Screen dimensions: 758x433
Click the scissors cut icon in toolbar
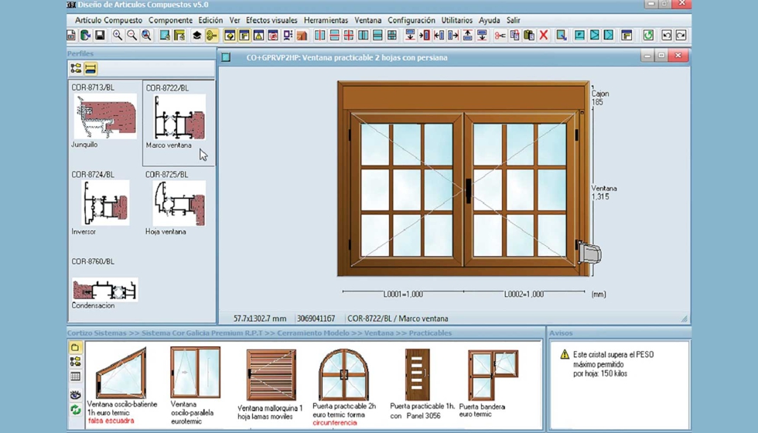click(500, 36)
